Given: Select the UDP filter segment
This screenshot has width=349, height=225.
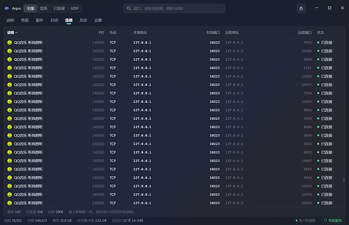Looking at the screenshot, I should pos(74,9).
